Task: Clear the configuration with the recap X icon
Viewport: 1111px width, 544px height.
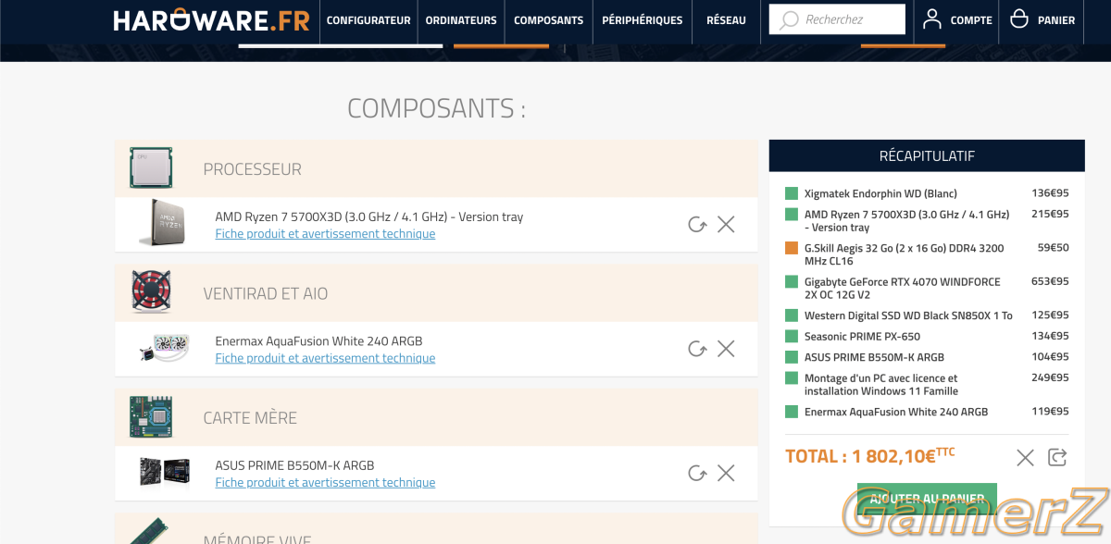Action: 1025,457
